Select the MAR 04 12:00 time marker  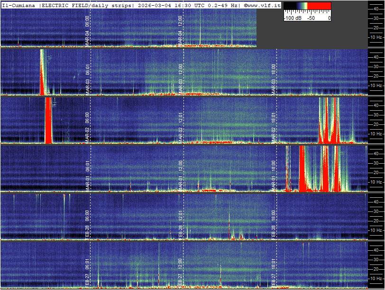coord(180,29)
